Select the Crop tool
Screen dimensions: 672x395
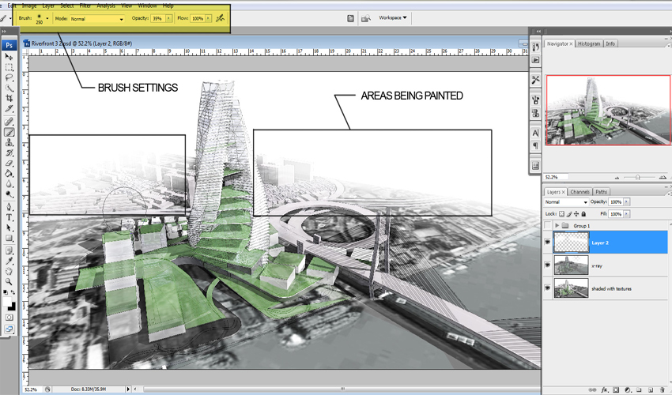[9, 98]
